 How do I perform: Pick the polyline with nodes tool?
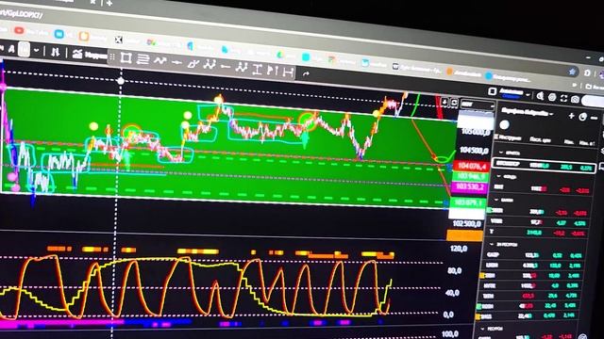(210, 65)
